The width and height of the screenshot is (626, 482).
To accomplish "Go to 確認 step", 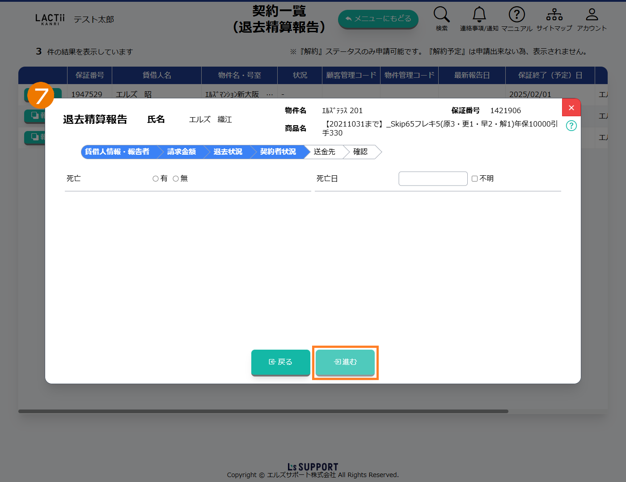I will pyautogui.click(x=360, y=152).
